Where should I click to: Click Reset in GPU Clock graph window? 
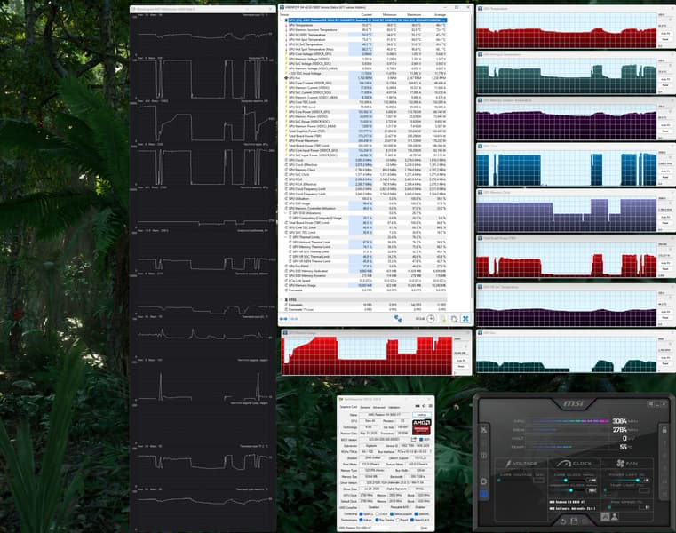click(x=665, y=178)
